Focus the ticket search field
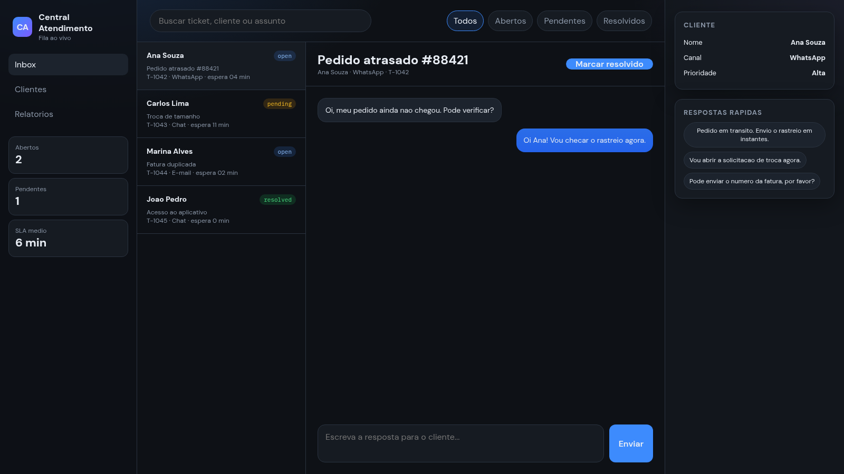Image resolution: width=844 pixels, height=474 pixels. coord(261,21)
